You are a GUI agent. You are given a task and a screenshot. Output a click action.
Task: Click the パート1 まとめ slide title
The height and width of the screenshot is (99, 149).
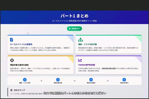pos(74,16)
